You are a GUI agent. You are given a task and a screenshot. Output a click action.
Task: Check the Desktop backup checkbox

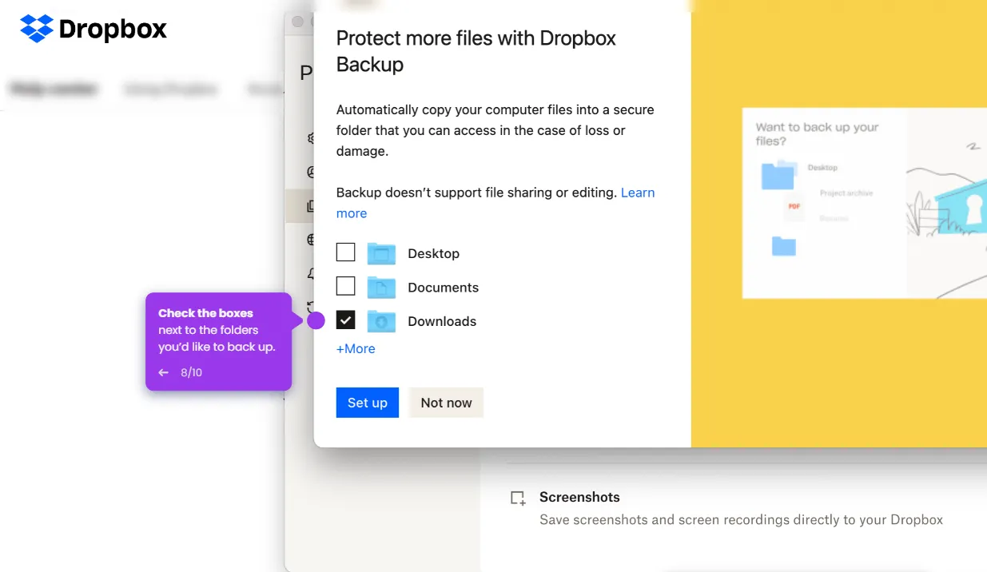[x=345, y=252]
